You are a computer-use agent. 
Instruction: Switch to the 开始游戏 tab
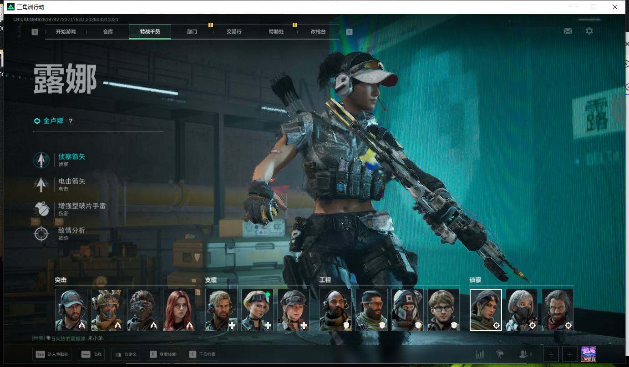click(66, 32)
